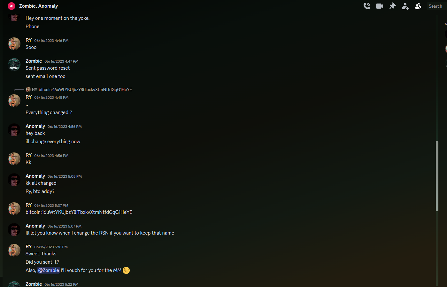Image resolution: width=447 pixels, height=287 pixels.
Task: Click the small RY avatar in the reply preview
Action: coord(28,89)
